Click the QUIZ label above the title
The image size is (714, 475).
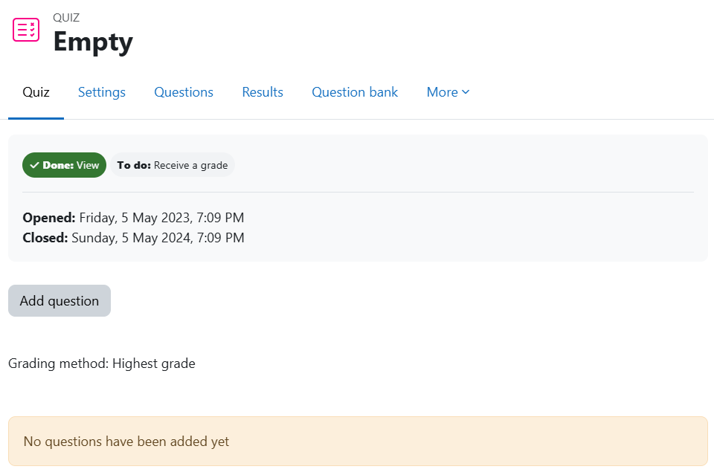coord(66,18)
